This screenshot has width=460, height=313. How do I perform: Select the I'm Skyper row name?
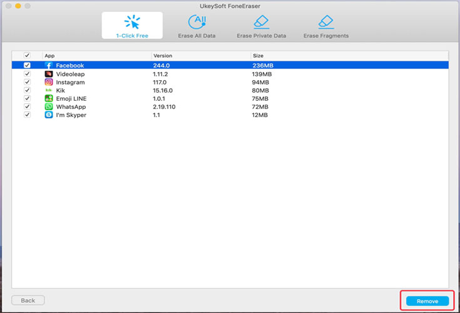tap(71, 115)
